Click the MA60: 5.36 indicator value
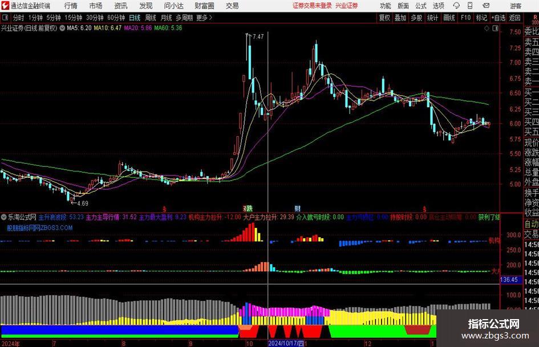 pos(168,28)
